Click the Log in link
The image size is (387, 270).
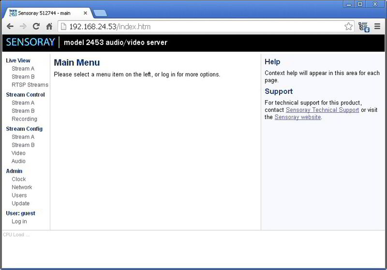(x=19, y=222)
